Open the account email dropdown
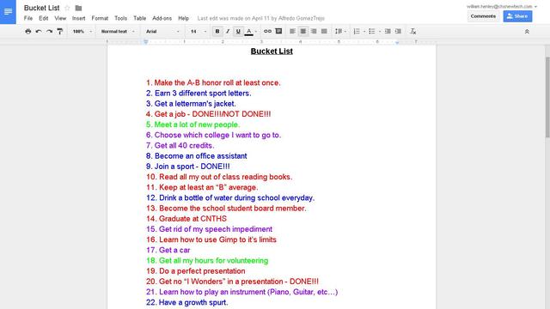550x309 pixels. [x=502, y=6]
